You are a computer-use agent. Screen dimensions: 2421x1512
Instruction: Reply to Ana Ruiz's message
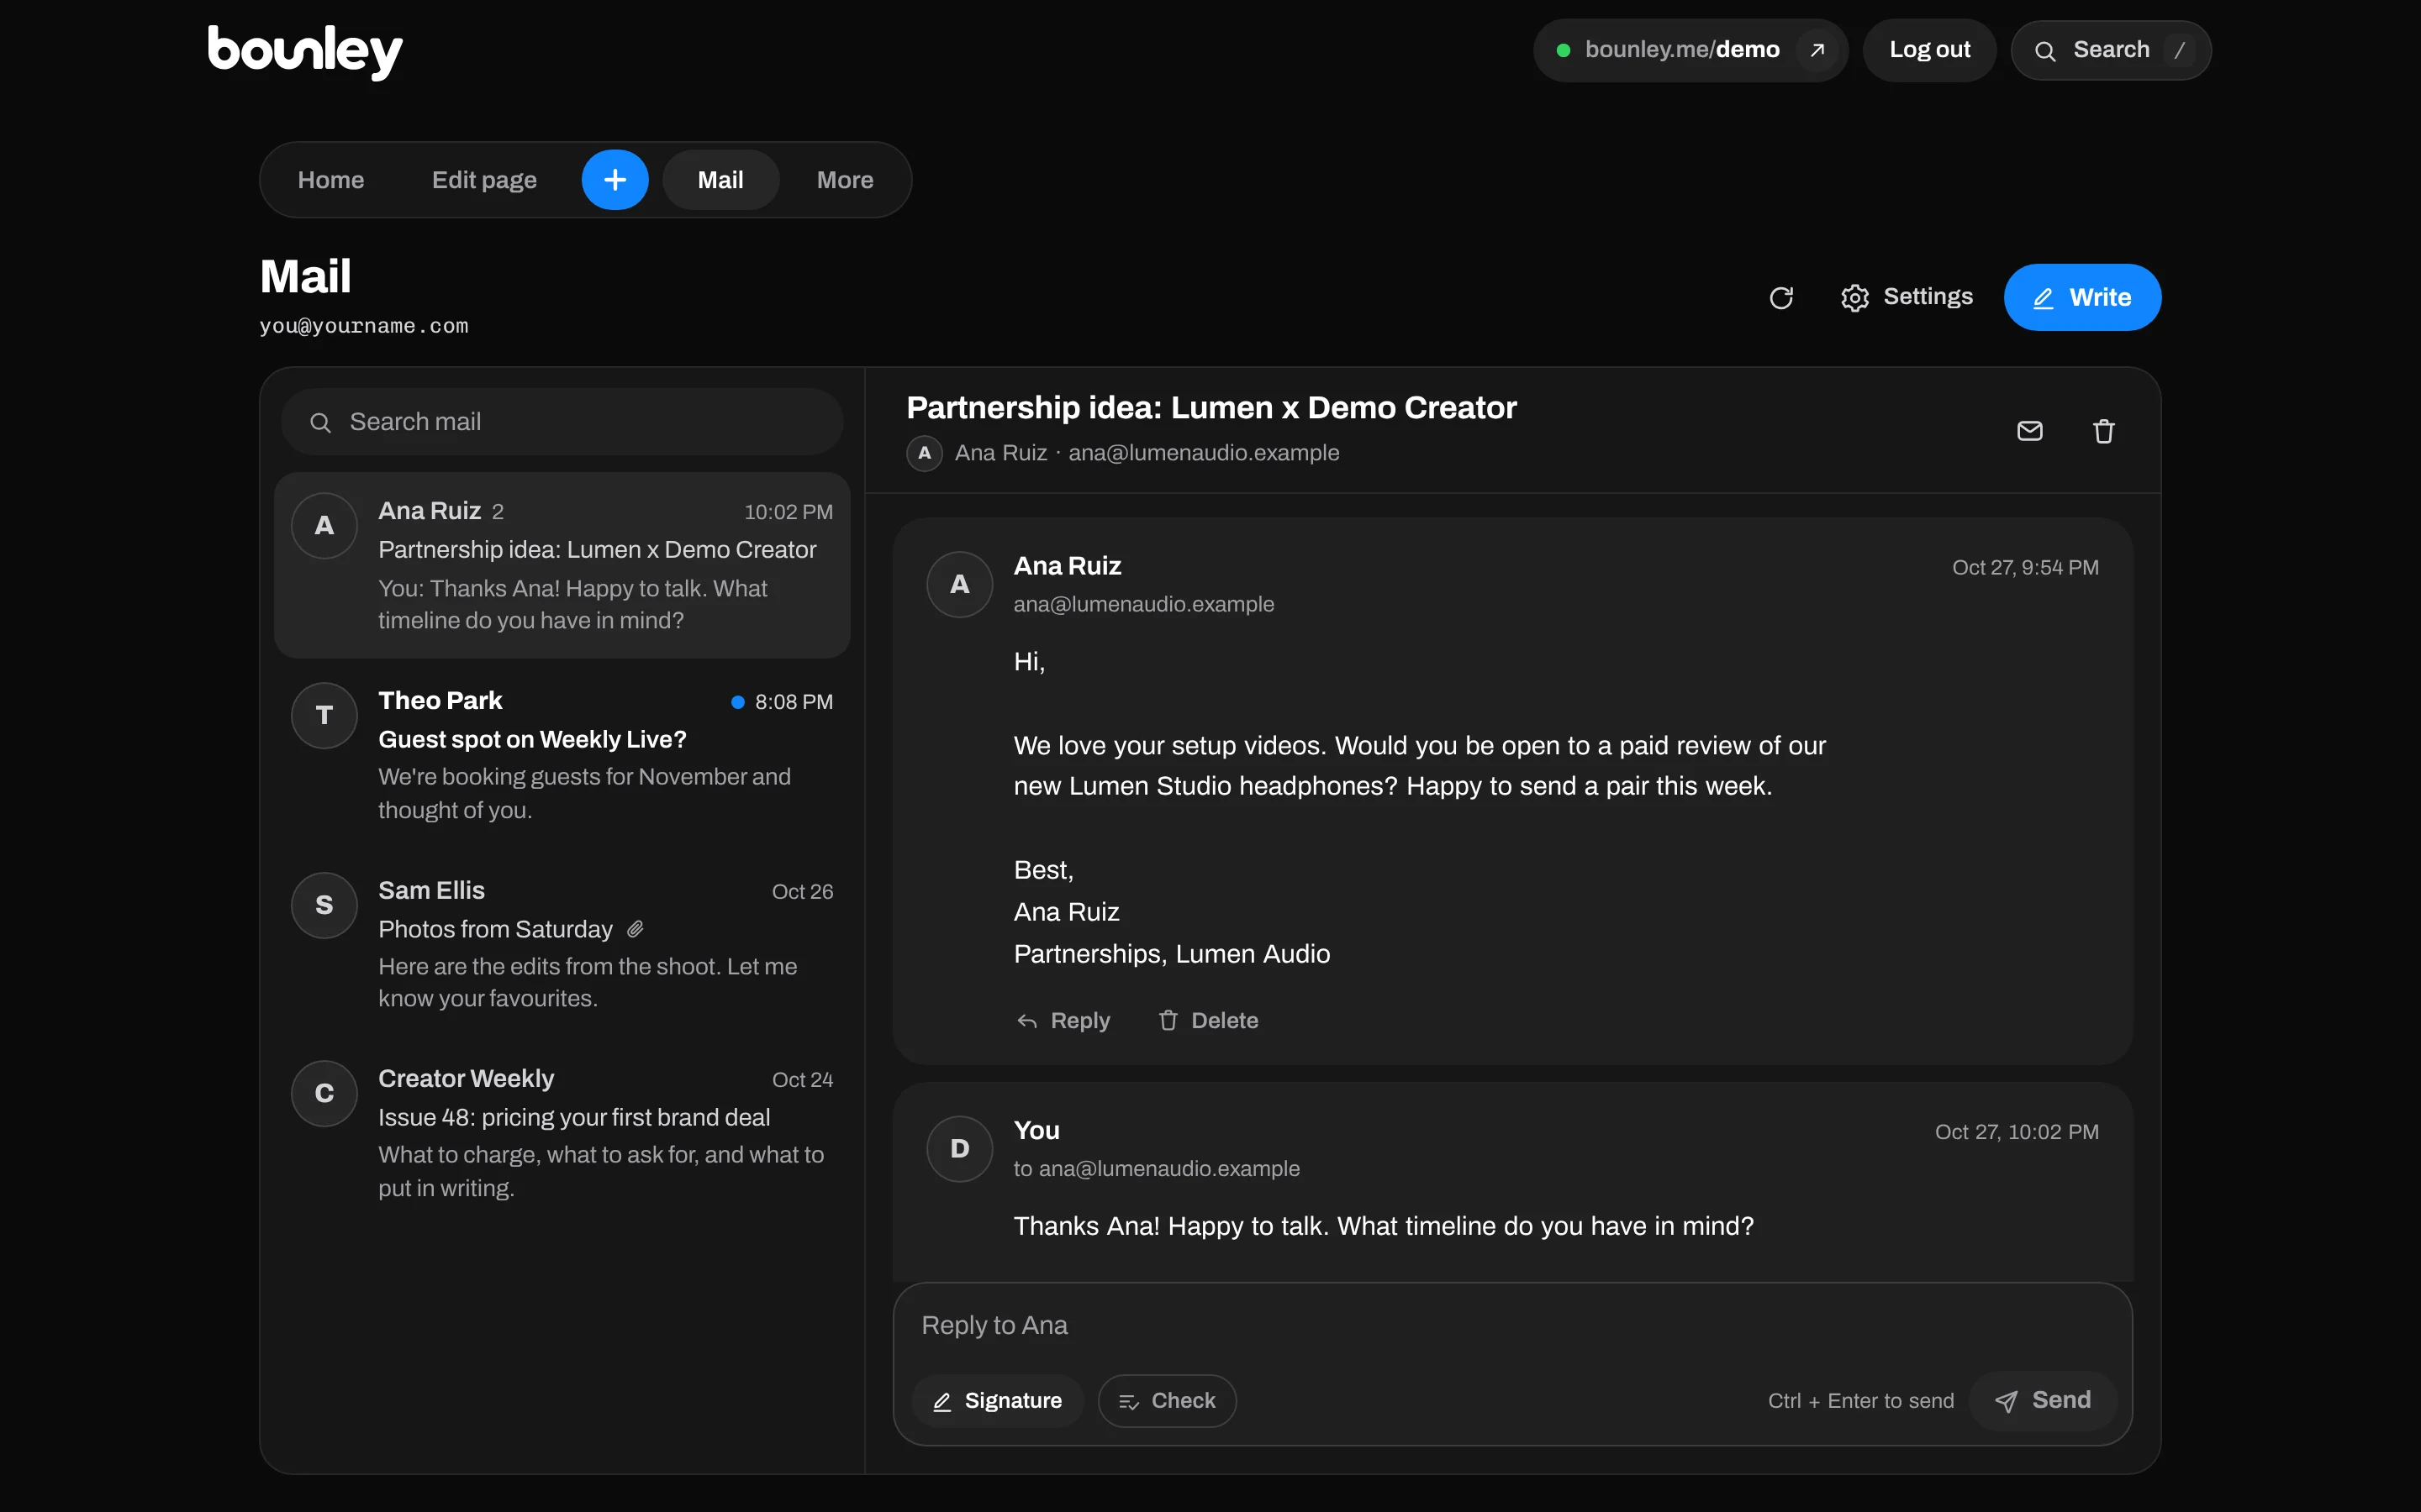pos(1063,1020)
